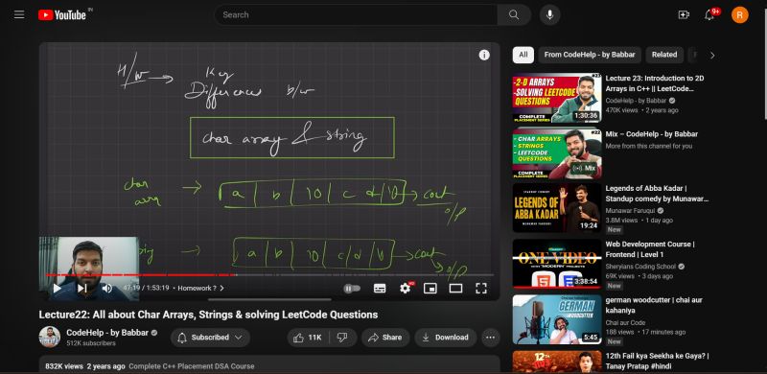Click the Download button
This screenshot has width=767, height=374.
(445, 338)
